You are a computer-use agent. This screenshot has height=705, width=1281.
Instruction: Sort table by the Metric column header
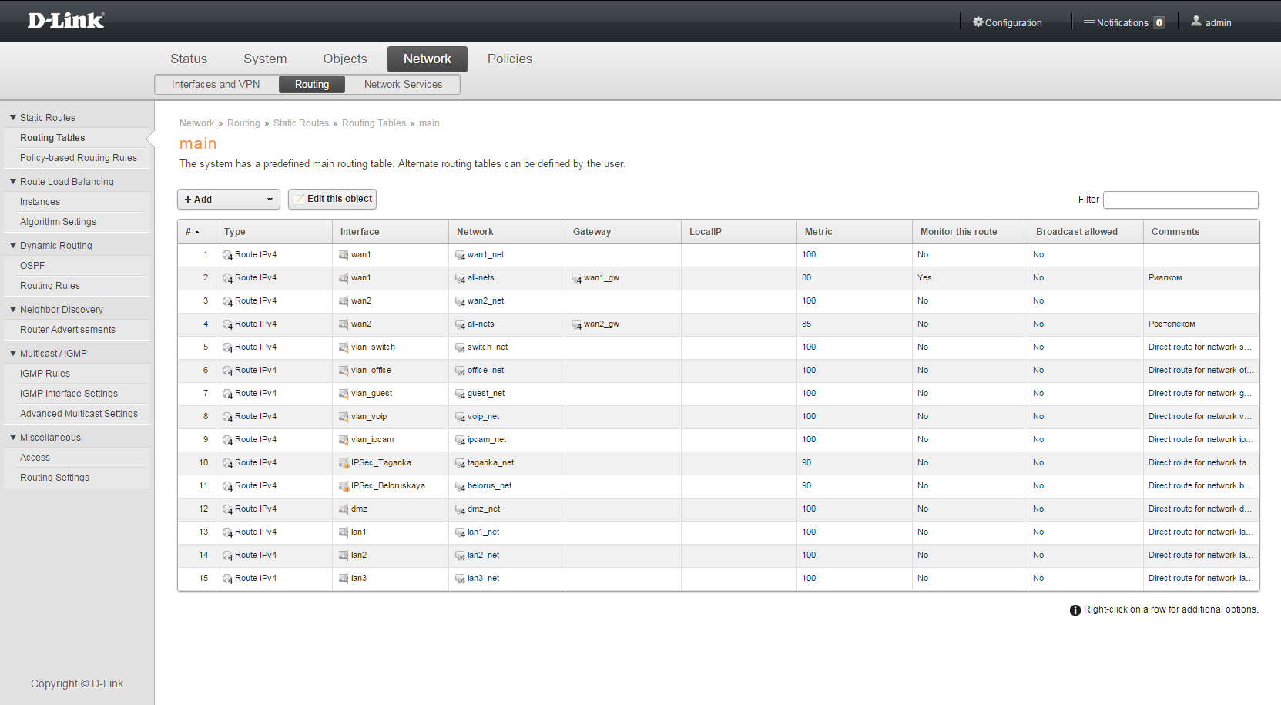tap(818, 232)
